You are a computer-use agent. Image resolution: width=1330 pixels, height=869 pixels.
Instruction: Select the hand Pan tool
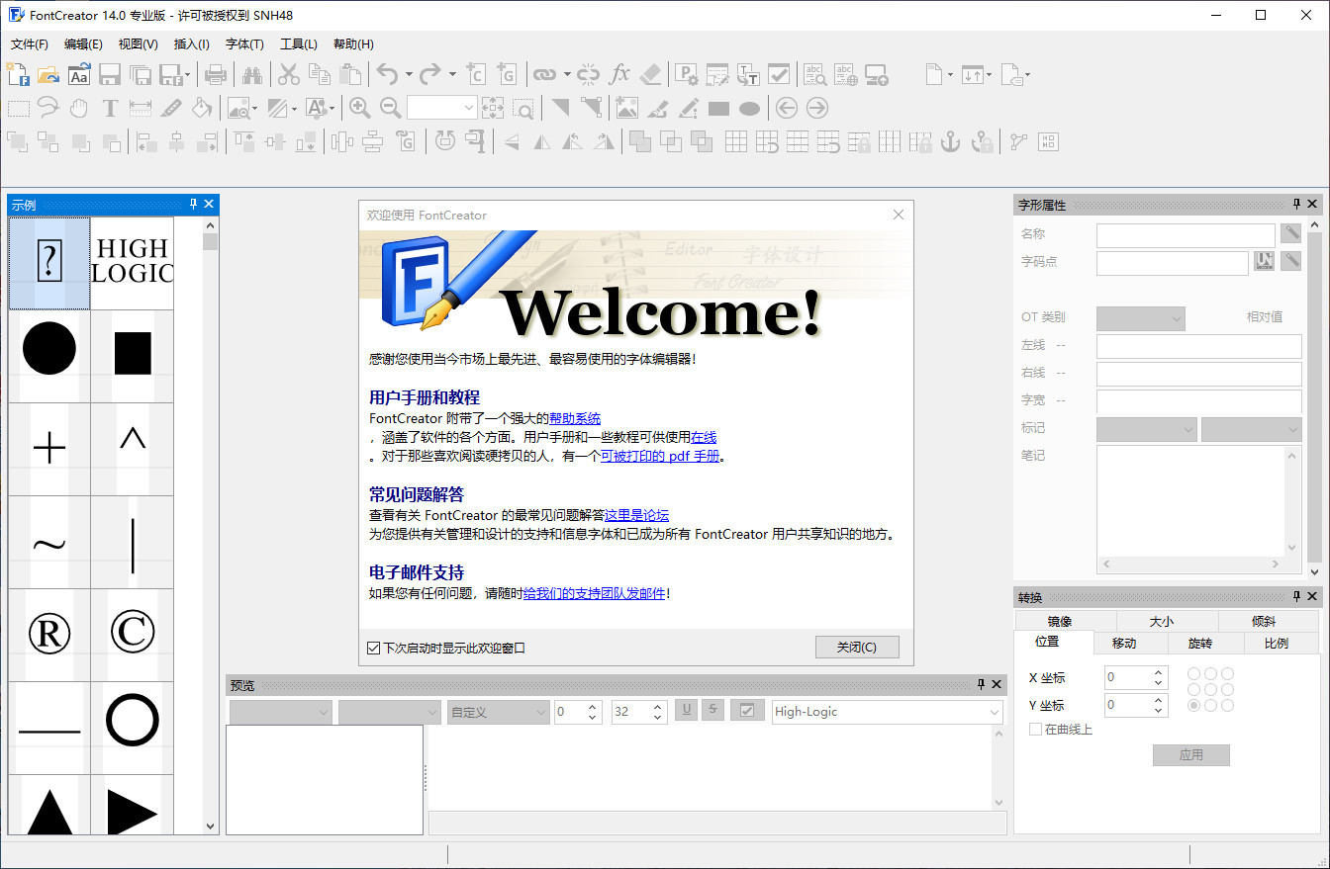79,108
